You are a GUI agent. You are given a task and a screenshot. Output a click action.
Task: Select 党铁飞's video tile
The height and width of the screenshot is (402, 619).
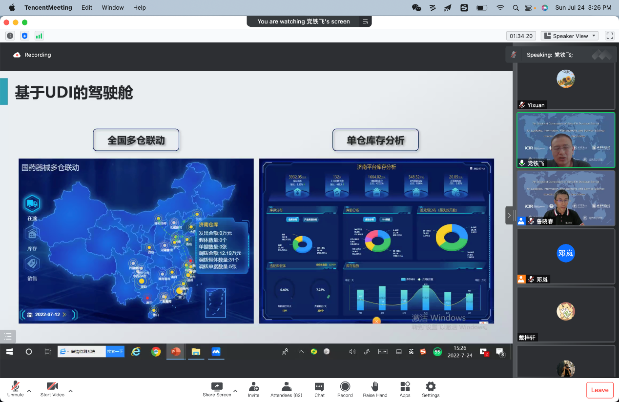click(566, 140)
